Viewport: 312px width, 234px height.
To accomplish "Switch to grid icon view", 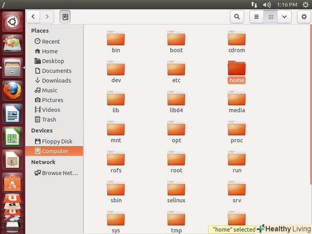I will pos(270,17).
